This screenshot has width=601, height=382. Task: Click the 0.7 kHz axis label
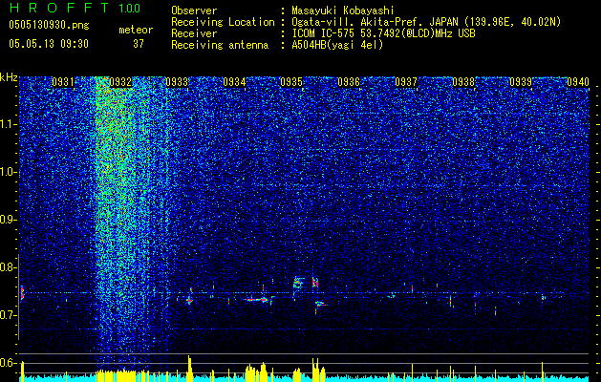[9, 315]
